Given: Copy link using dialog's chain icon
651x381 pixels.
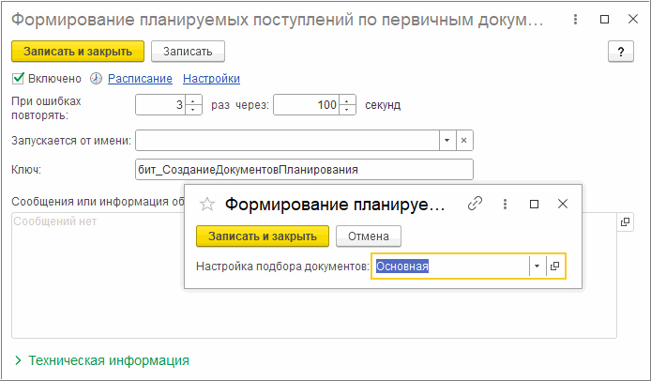Looking at the screenshot, I should coord(476,204).
